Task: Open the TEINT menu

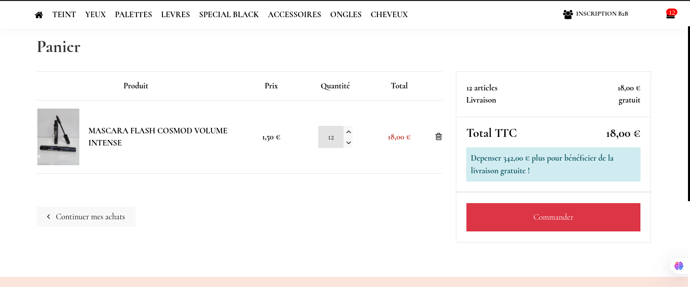Action: click(64, 15)
